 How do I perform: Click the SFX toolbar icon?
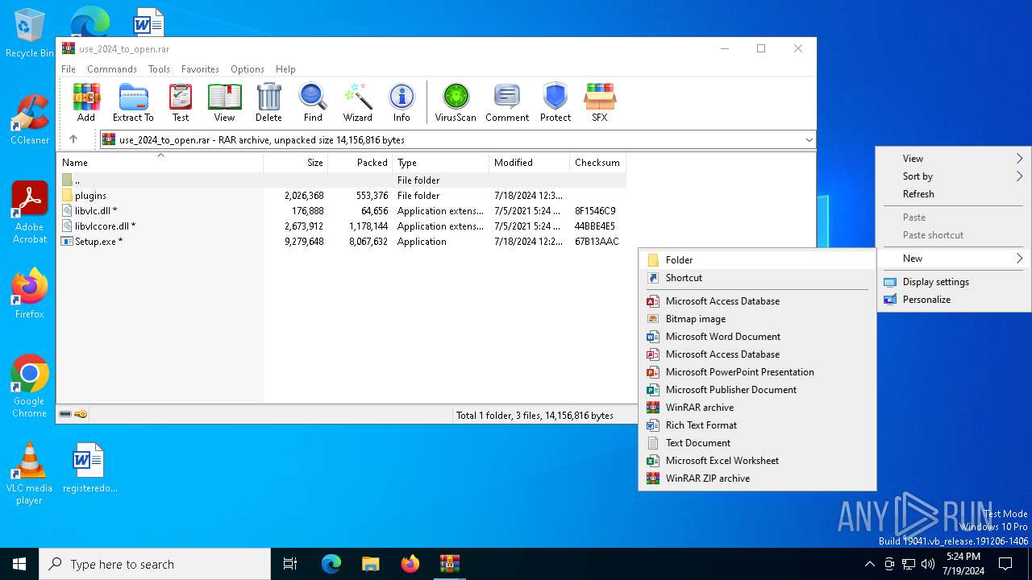click(599, 102)
